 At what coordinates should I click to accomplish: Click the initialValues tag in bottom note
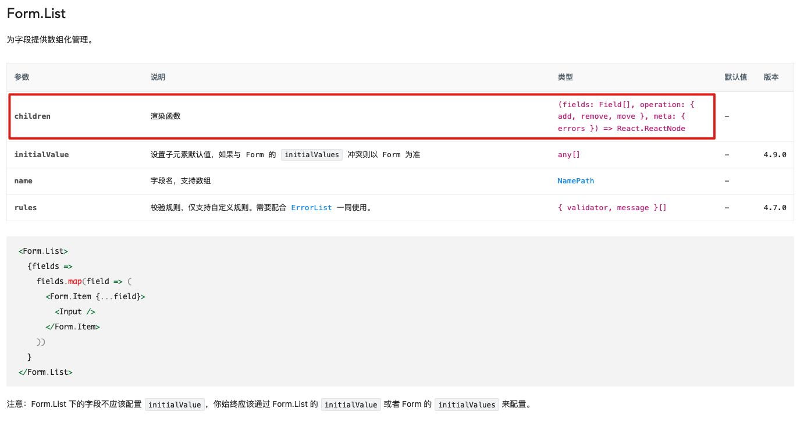pos(468,405)
